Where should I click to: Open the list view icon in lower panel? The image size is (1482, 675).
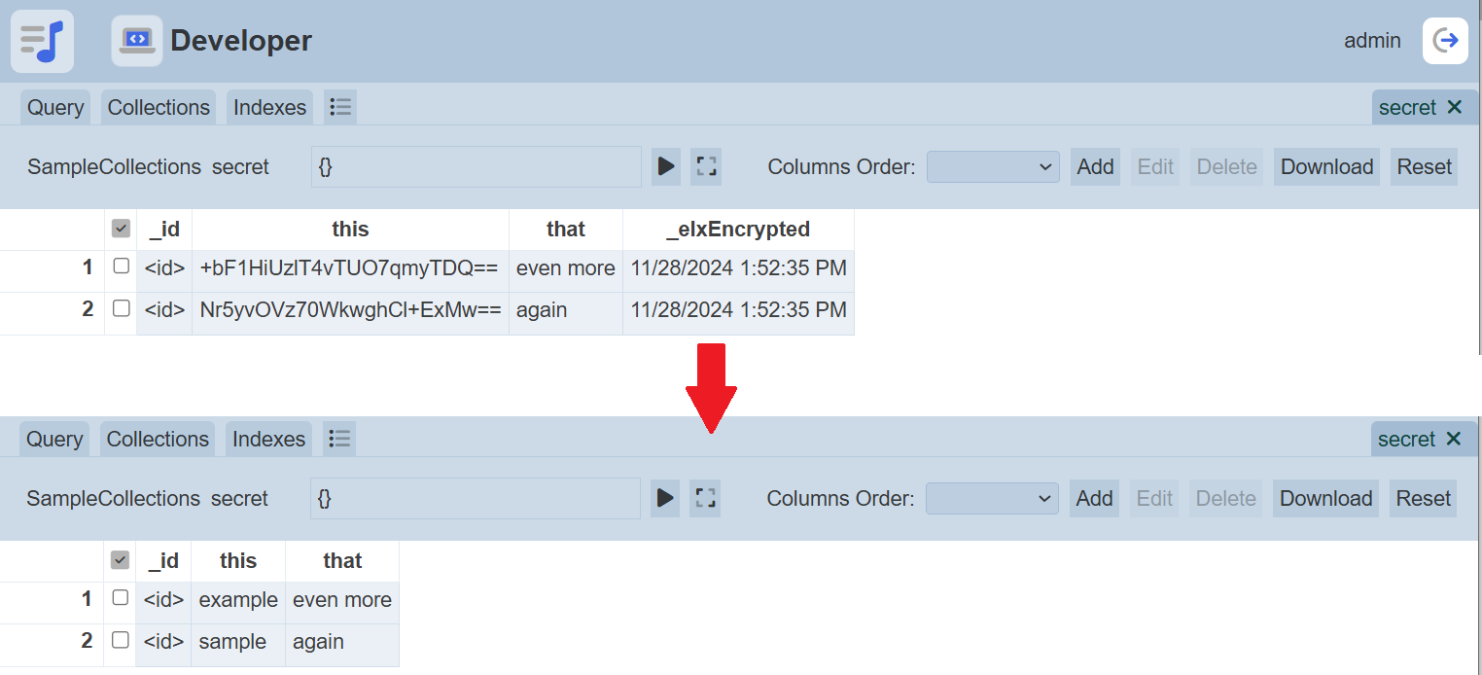click(x=339, y=439)
